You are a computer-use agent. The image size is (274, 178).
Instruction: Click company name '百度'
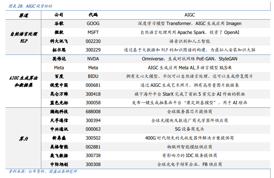pos(59,76)
